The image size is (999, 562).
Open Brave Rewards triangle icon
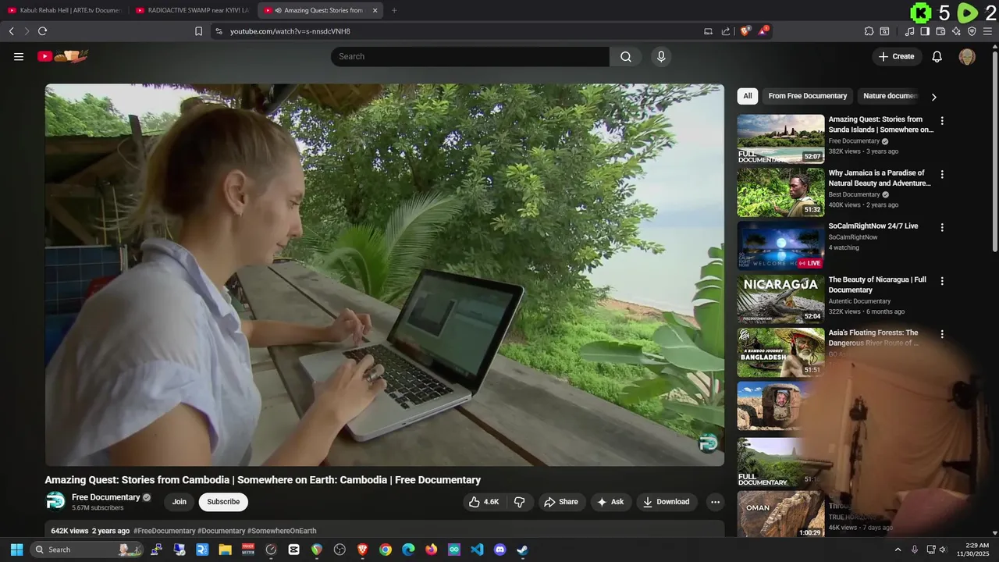[763, 31]
